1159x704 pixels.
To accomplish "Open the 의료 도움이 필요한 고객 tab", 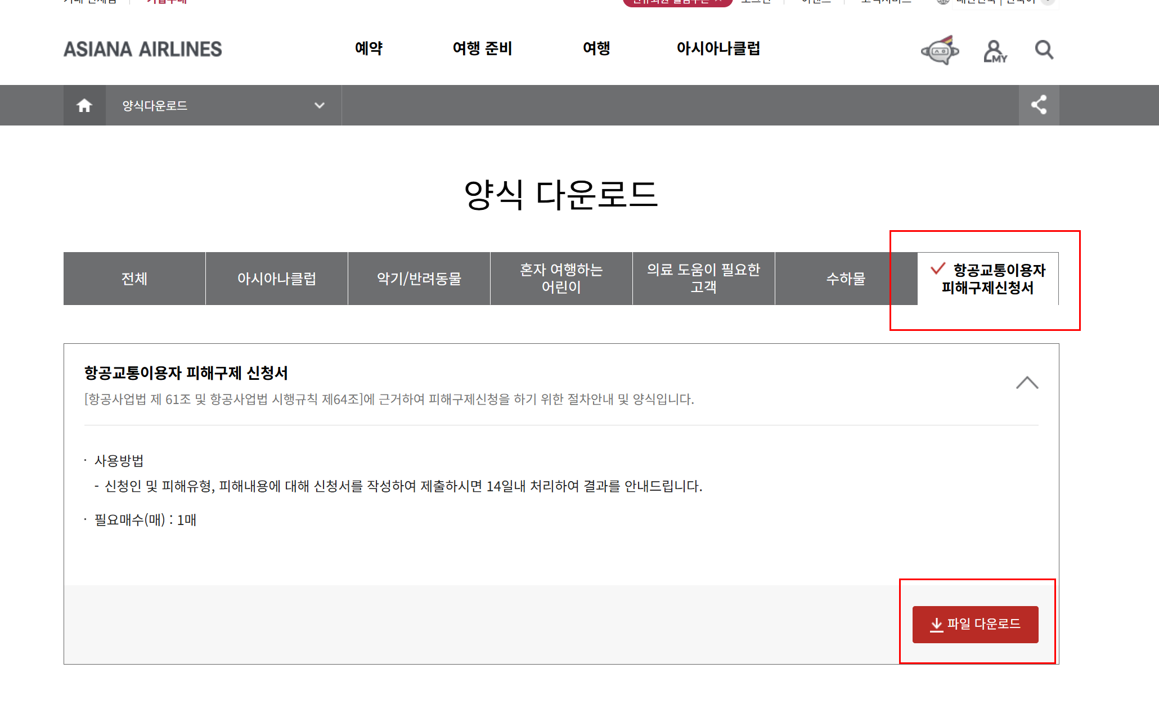I will click(703, 279).
